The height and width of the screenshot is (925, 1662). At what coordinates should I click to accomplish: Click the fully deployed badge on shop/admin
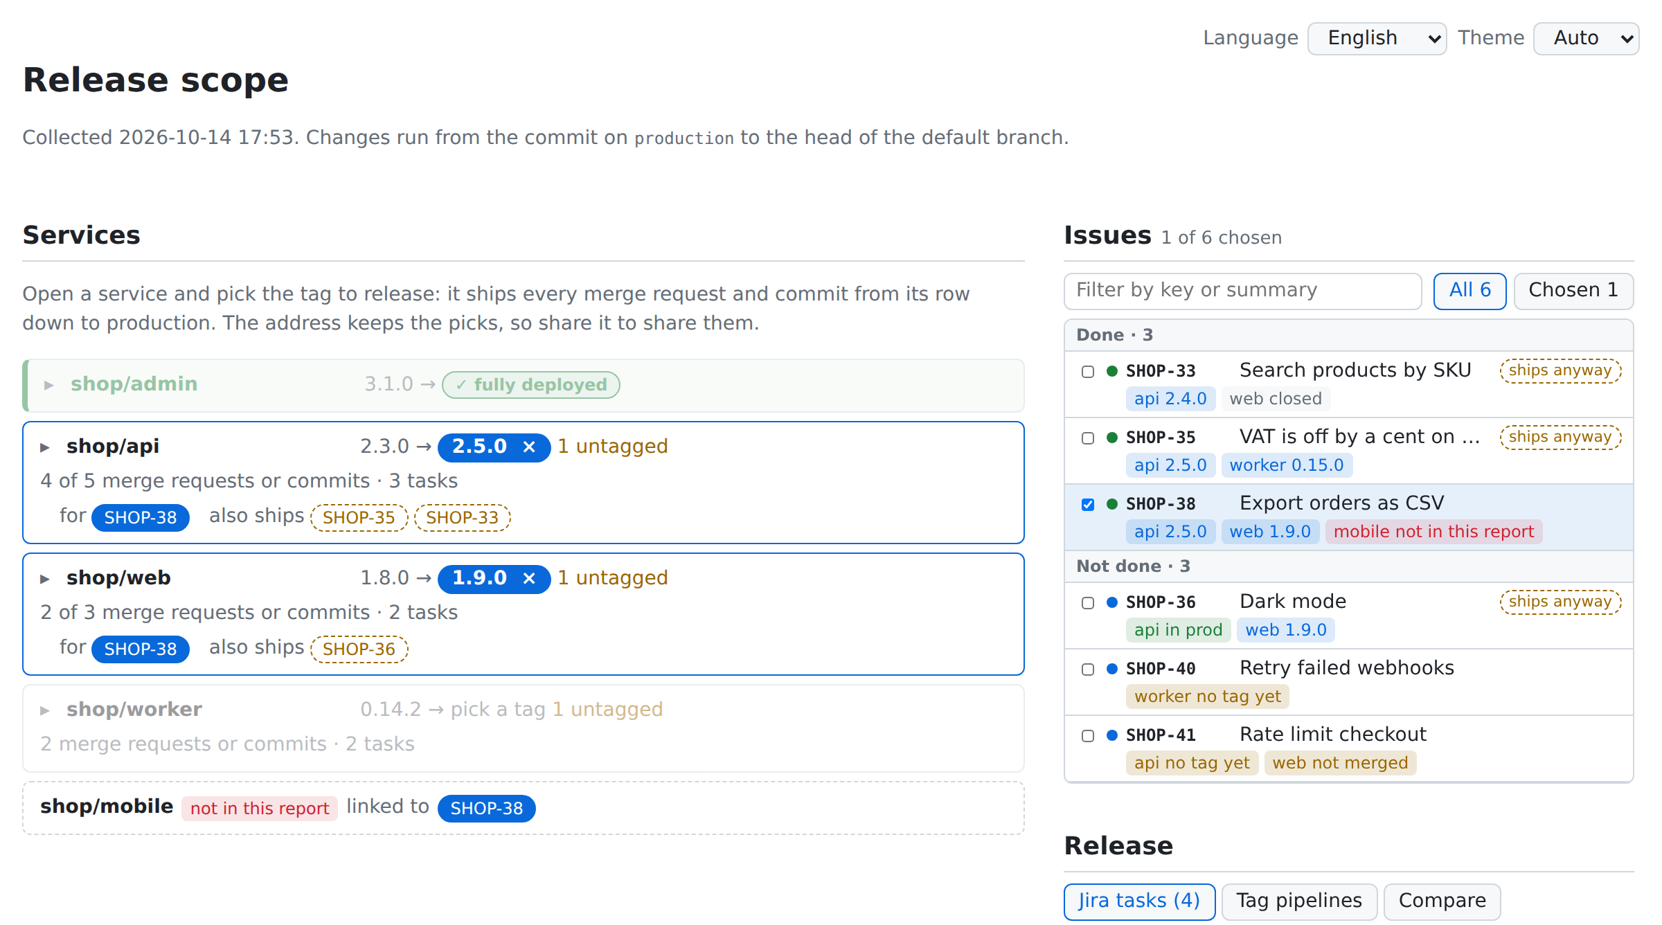pyautogui.click(x=531, y=385)
